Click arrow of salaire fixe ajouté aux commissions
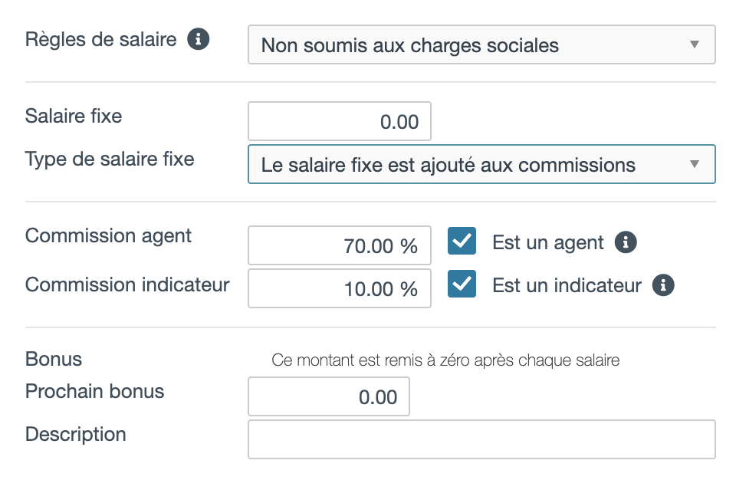This screenshot has width=736, height=480. click(695, 164)
